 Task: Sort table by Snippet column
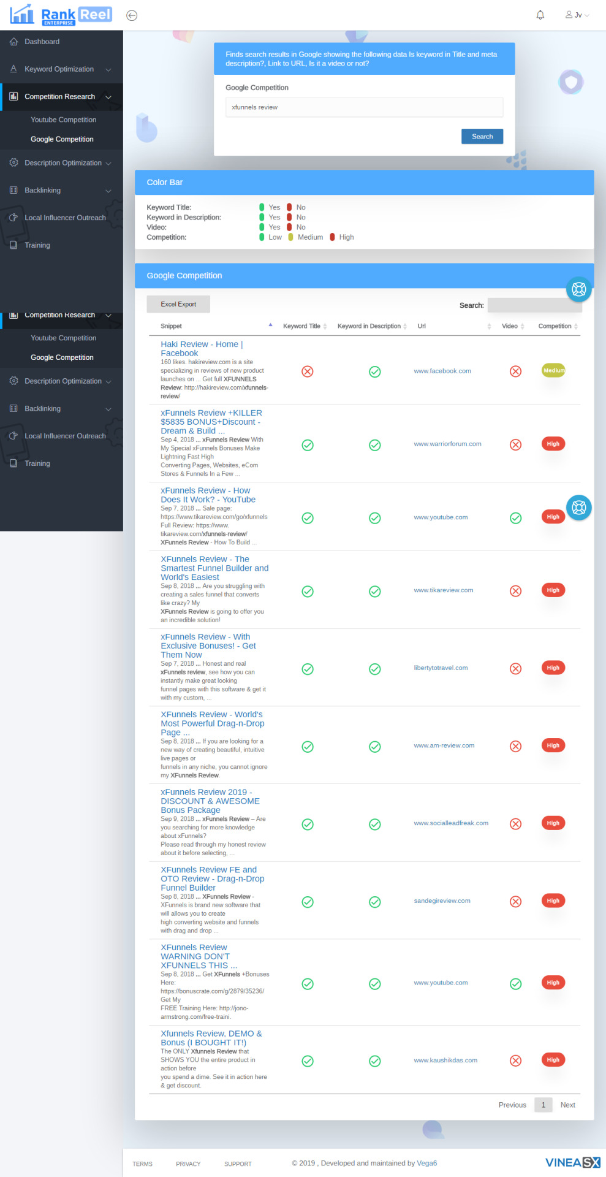tap(171, 326)
